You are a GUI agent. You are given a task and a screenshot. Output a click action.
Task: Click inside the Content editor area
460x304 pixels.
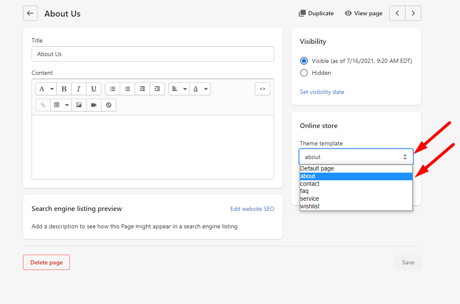coord(153,147)
